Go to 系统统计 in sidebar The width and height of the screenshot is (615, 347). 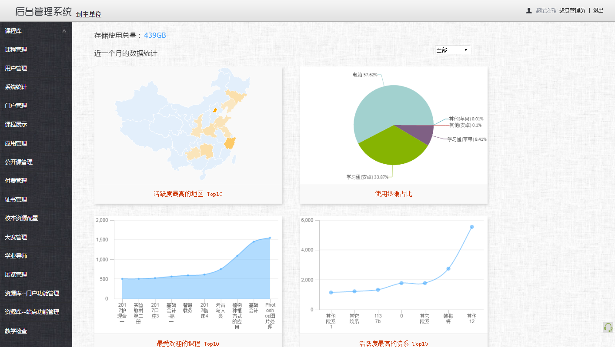point(16,87)
